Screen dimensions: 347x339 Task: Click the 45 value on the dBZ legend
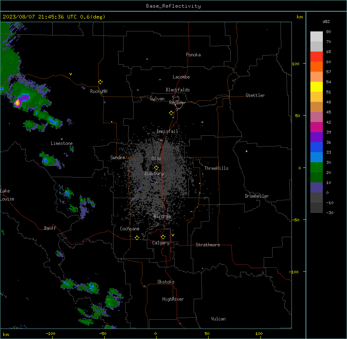click(328, 112)
